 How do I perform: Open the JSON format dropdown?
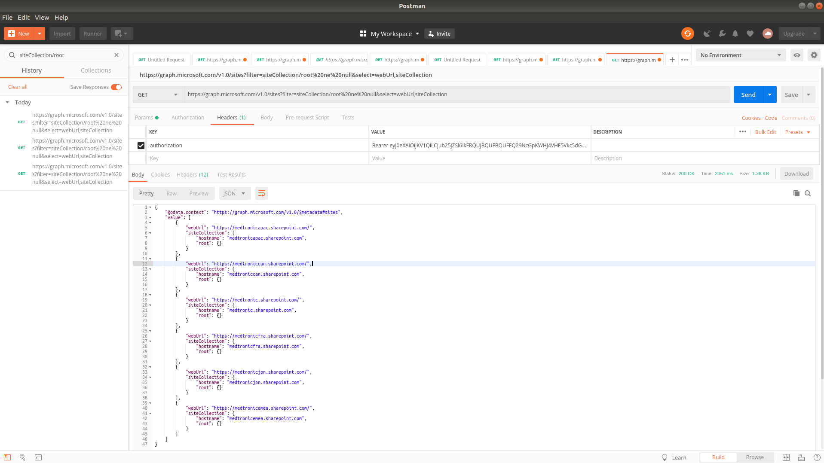point(234,193)
